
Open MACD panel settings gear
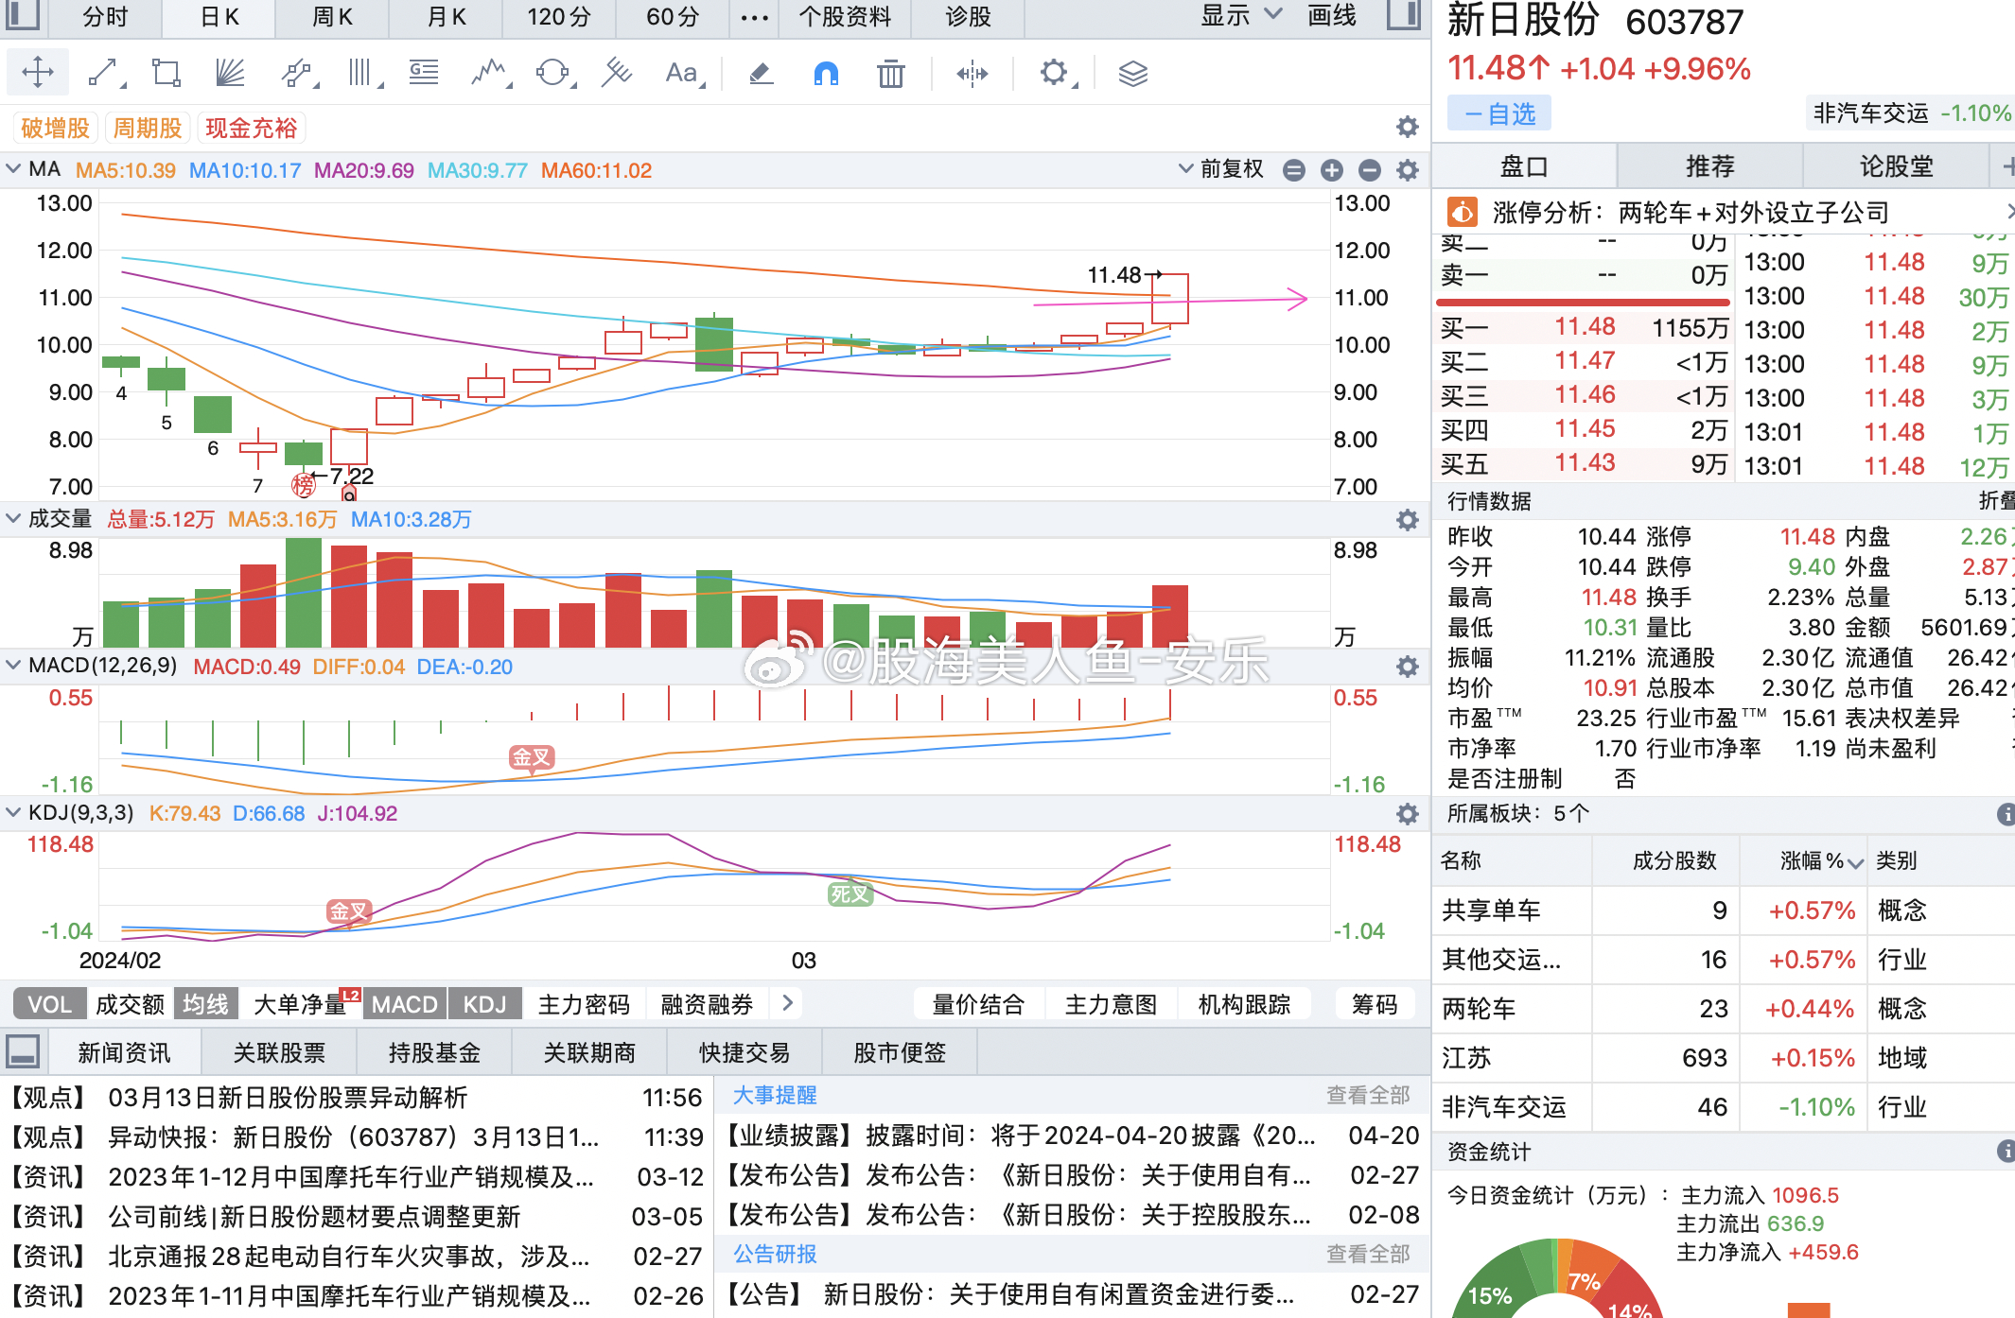(x=1408, y=667)
